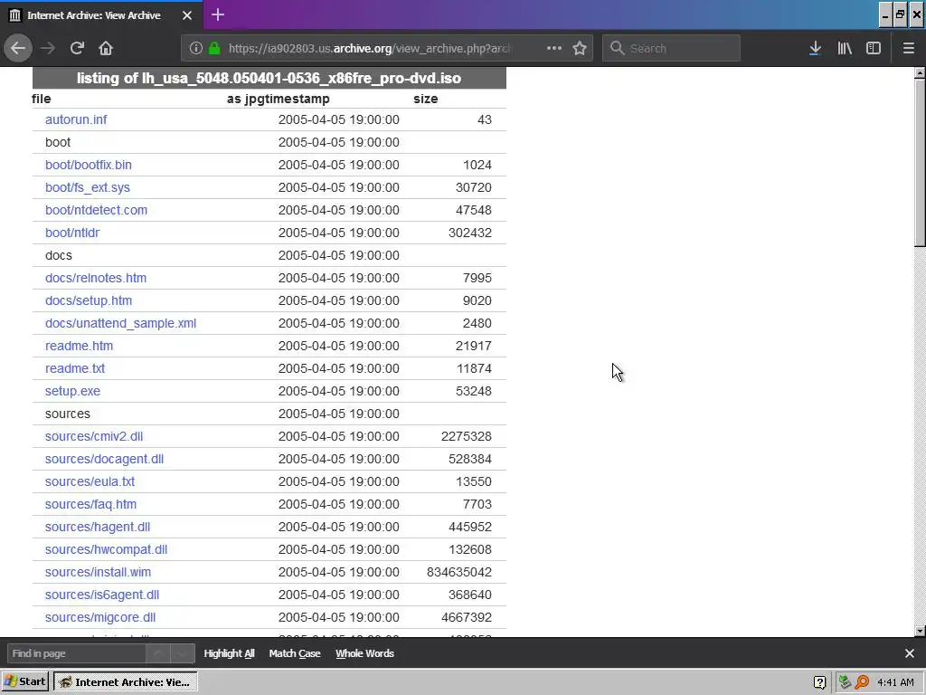Click the Internet Archive taskbar button
This screenshot has height=695, width=926.
(x=125, y=681)
